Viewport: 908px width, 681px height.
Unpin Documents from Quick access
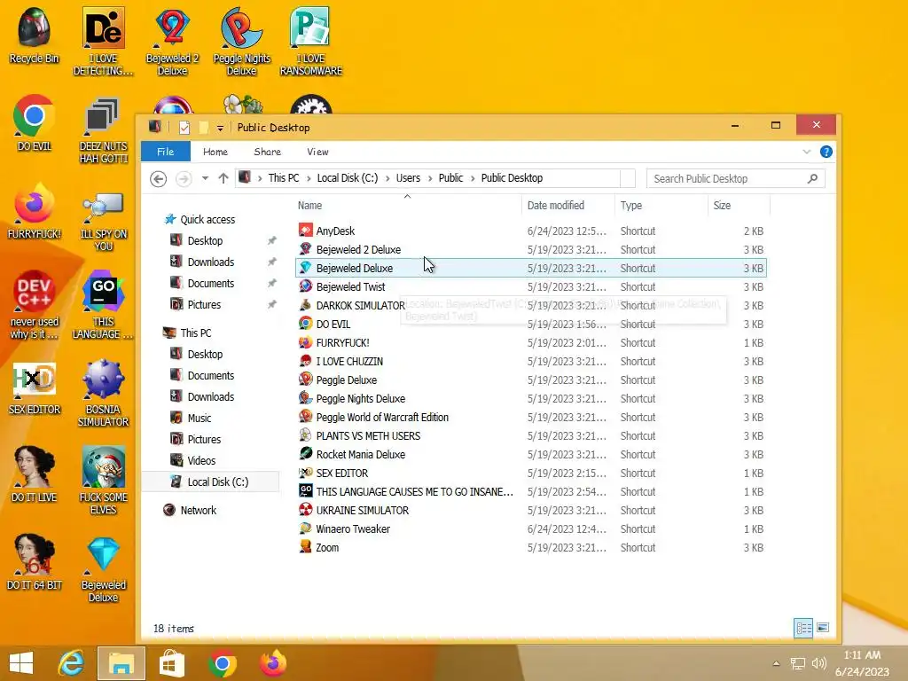click(x=271, y=283)
